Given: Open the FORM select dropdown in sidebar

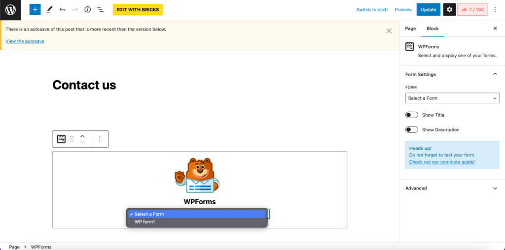Looking at the screenshot, I should click(452, 98).
